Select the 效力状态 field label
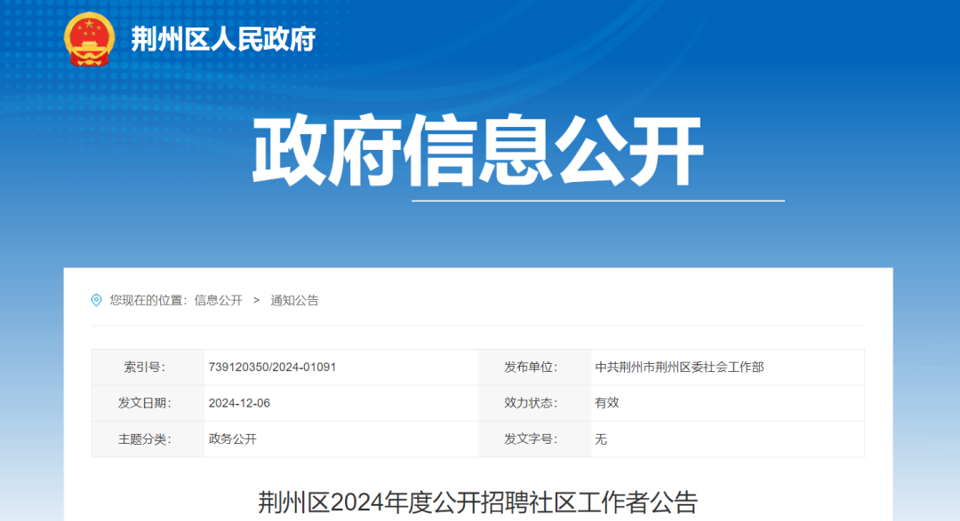Viewport: 960px width, 521px height. click(534, 402)
